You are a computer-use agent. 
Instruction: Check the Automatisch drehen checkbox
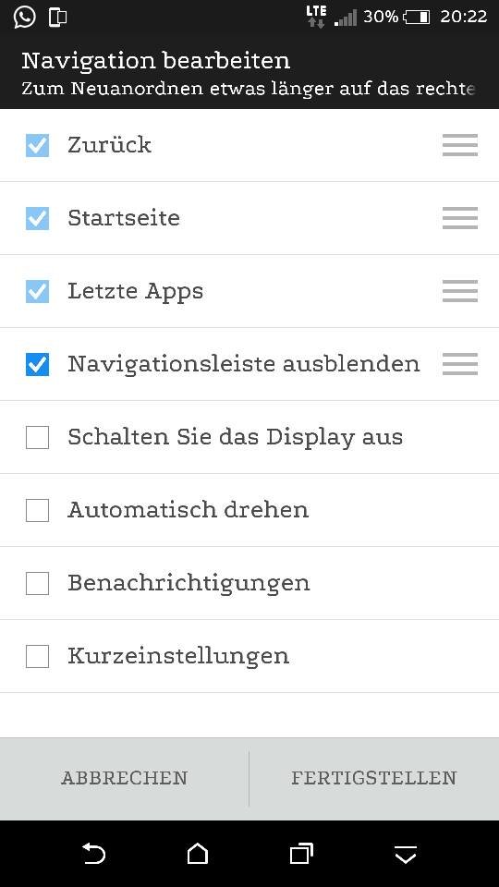tap(37, 510)
